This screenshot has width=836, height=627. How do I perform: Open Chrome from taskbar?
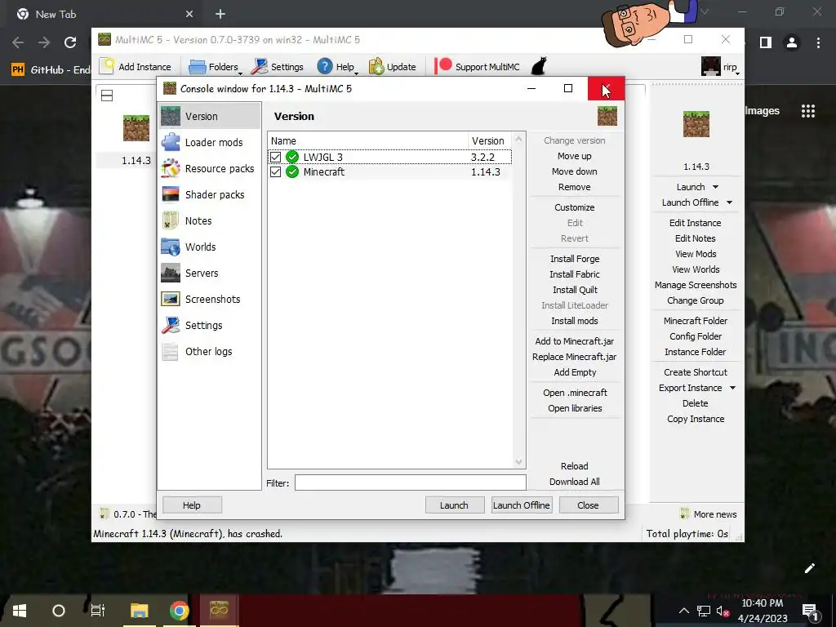click(180, 611)
